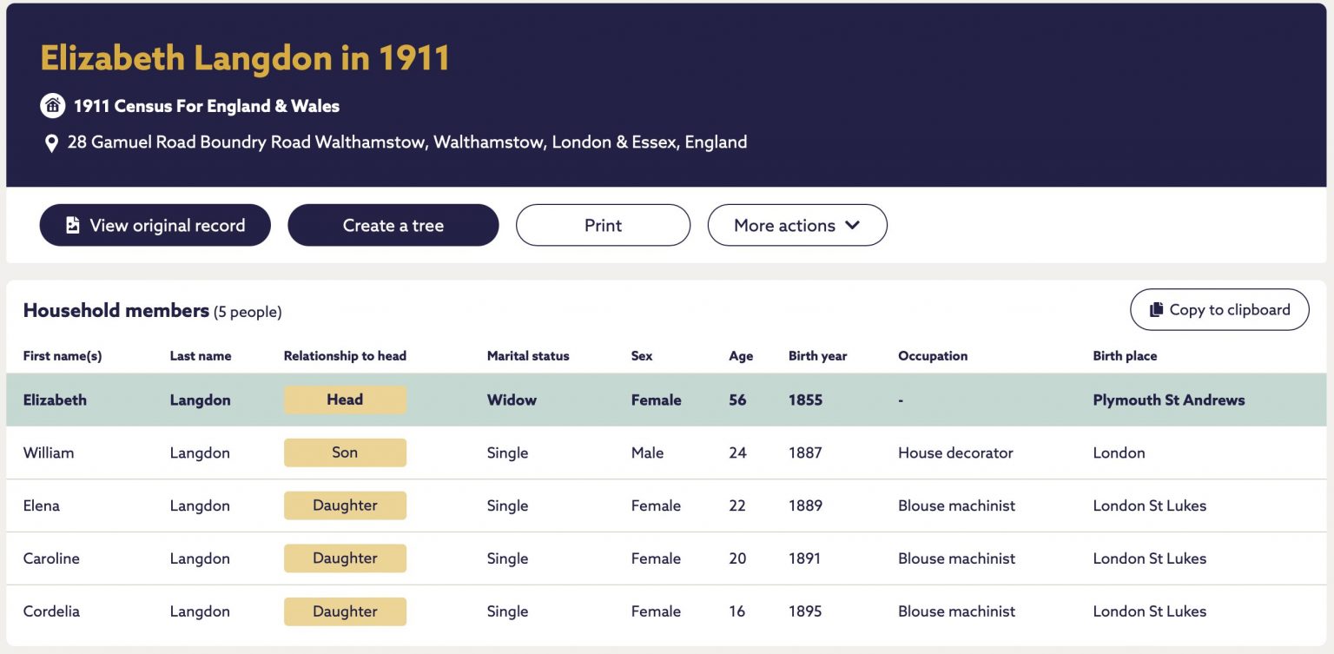
Task: Click the Occupation column header
Action: click(933, 356)
